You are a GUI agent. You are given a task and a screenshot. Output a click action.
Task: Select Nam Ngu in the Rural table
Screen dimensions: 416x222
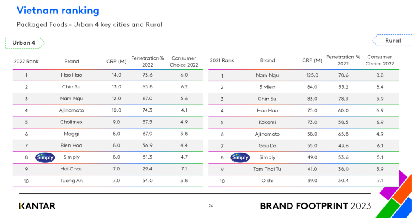(267, 75)
